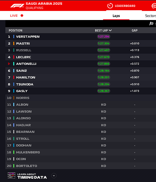Click Verstappen's blue team color bar
Screen dimensions: 156x182
tap(14, 36)
